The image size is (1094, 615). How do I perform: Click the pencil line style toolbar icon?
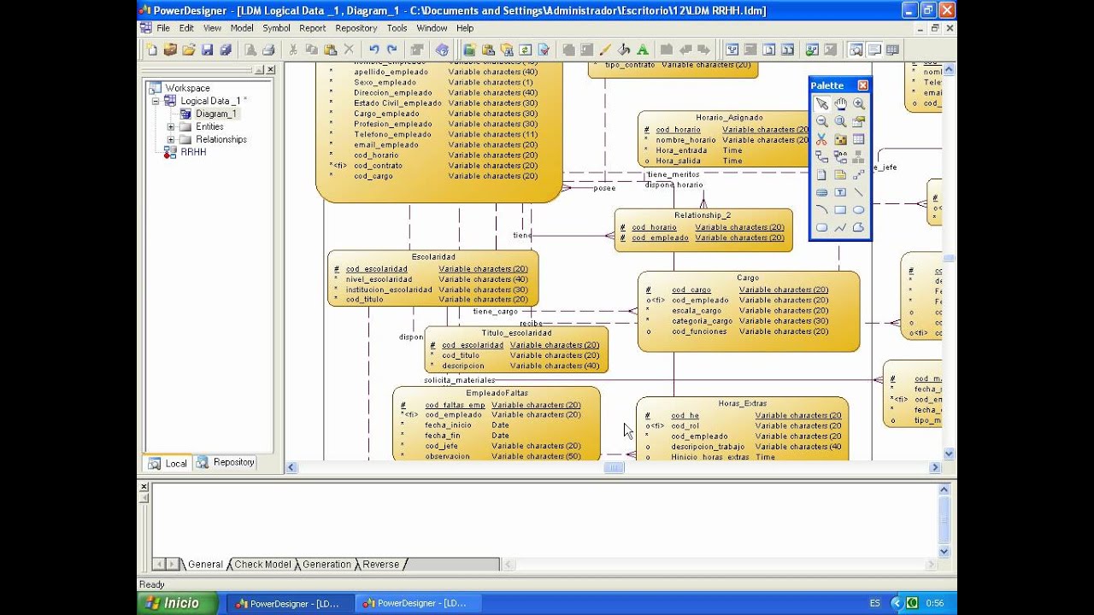pyautogui.click(x=605, y=50)
